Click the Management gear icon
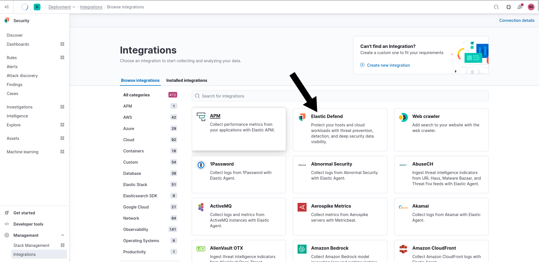 click(7, 235)
